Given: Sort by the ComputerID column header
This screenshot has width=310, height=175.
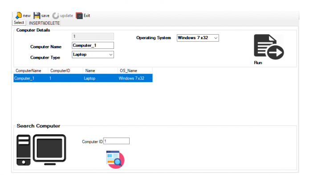Looking at the screenshot, I should pos(65,71).
